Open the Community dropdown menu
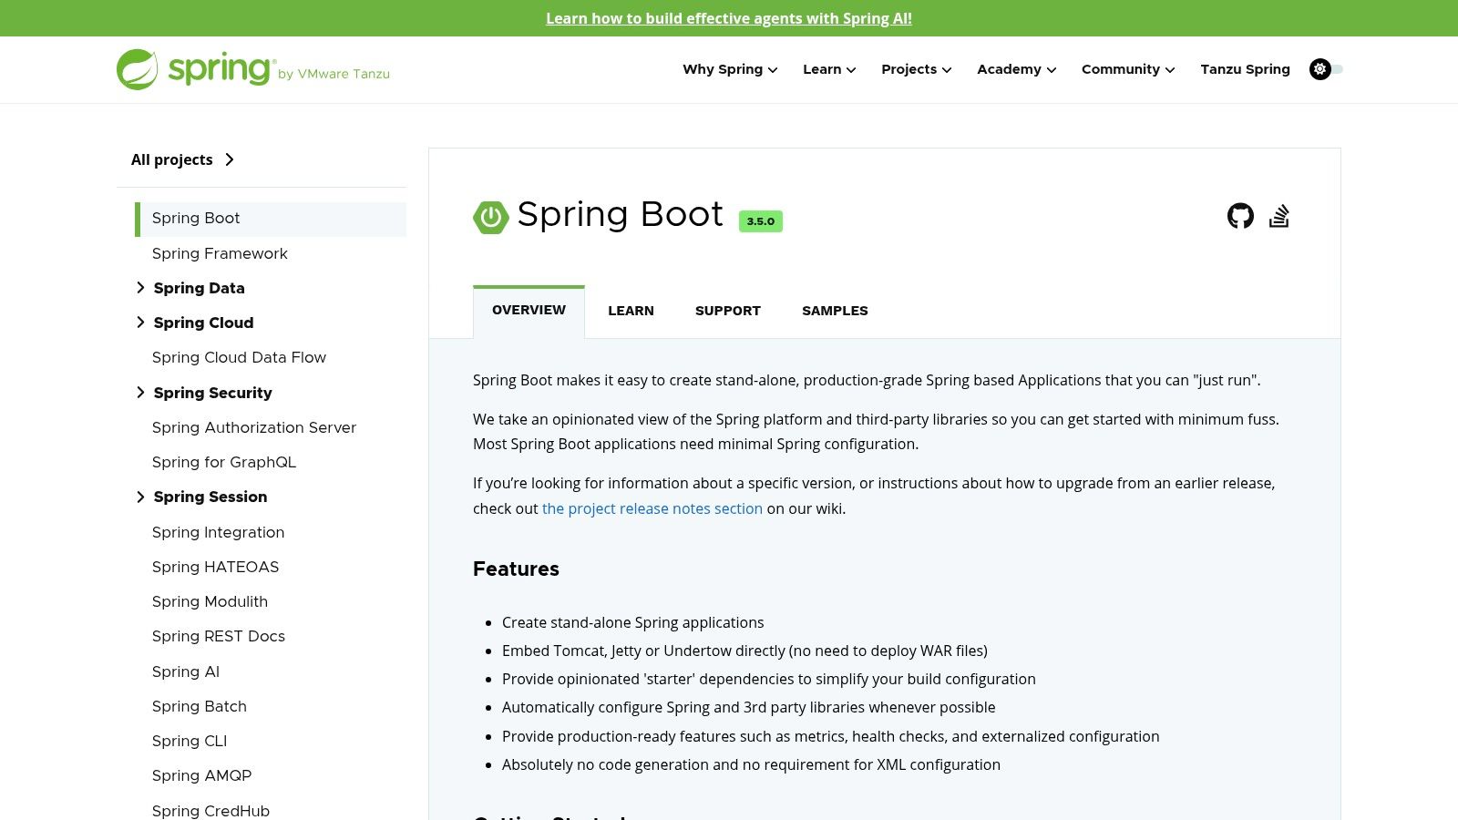This screenshot has width=1458, height=820. pos(1128,69)
